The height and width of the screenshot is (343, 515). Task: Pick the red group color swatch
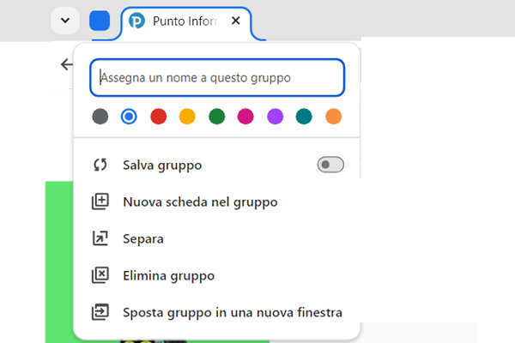pos(158,116)
